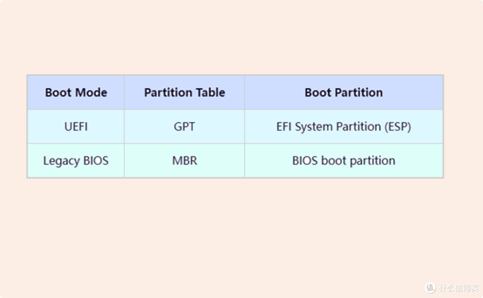Viewport: 483px width, 298px height.
Task: Click the (ESP) text in parentheses
Action: (398, 127)
